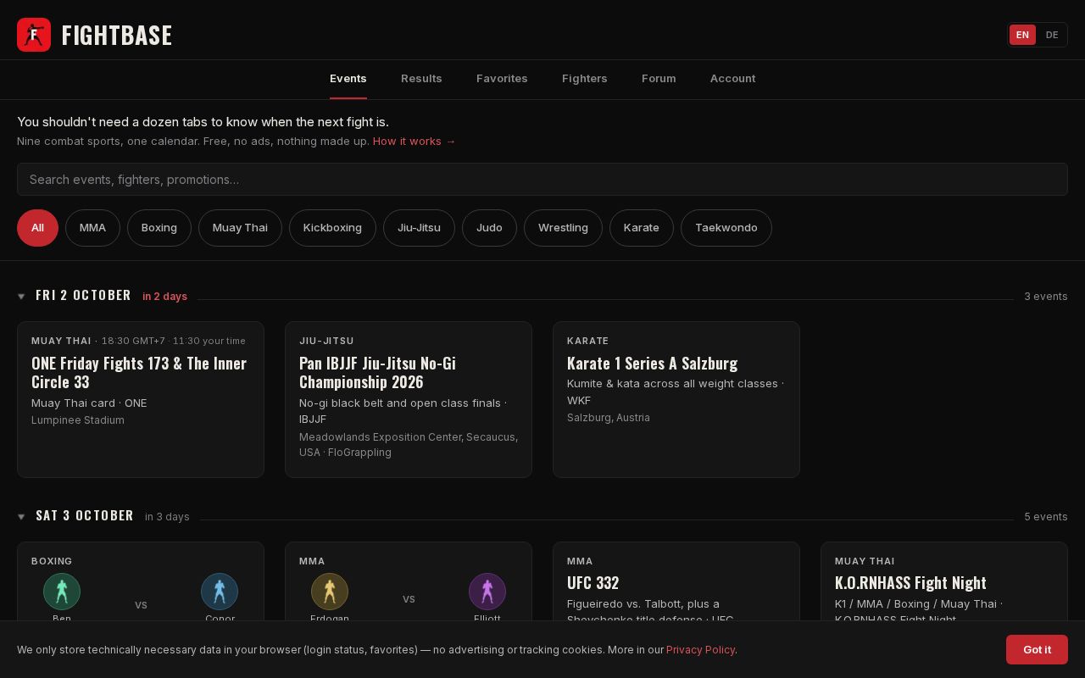This screenshot has width=1085, height=678.
Task: Open the UFC 332 event card
Action: click(x=676, y=581)
